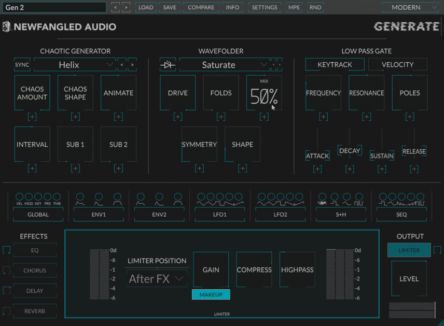Toggle the SYNC button
444x326 pixels.
tap(22, 65)
